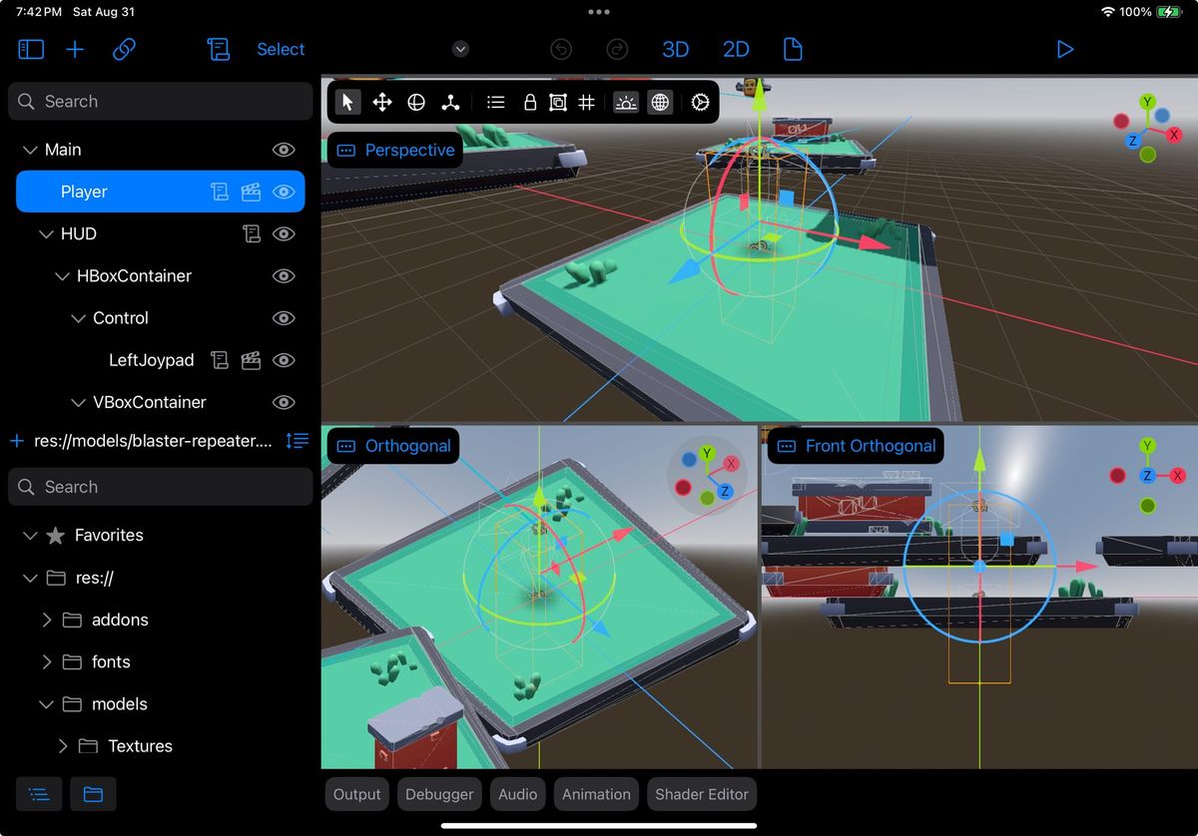Click the scene search field

pyautogui.click(x=160, y=101)
